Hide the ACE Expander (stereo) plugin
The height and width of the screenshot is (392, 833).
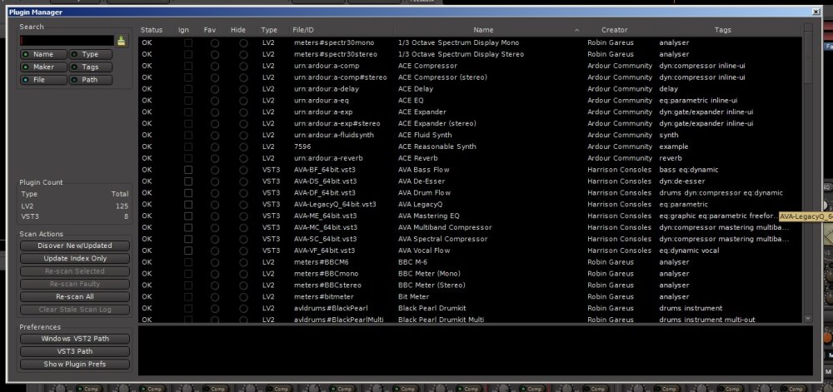(243, 124)
